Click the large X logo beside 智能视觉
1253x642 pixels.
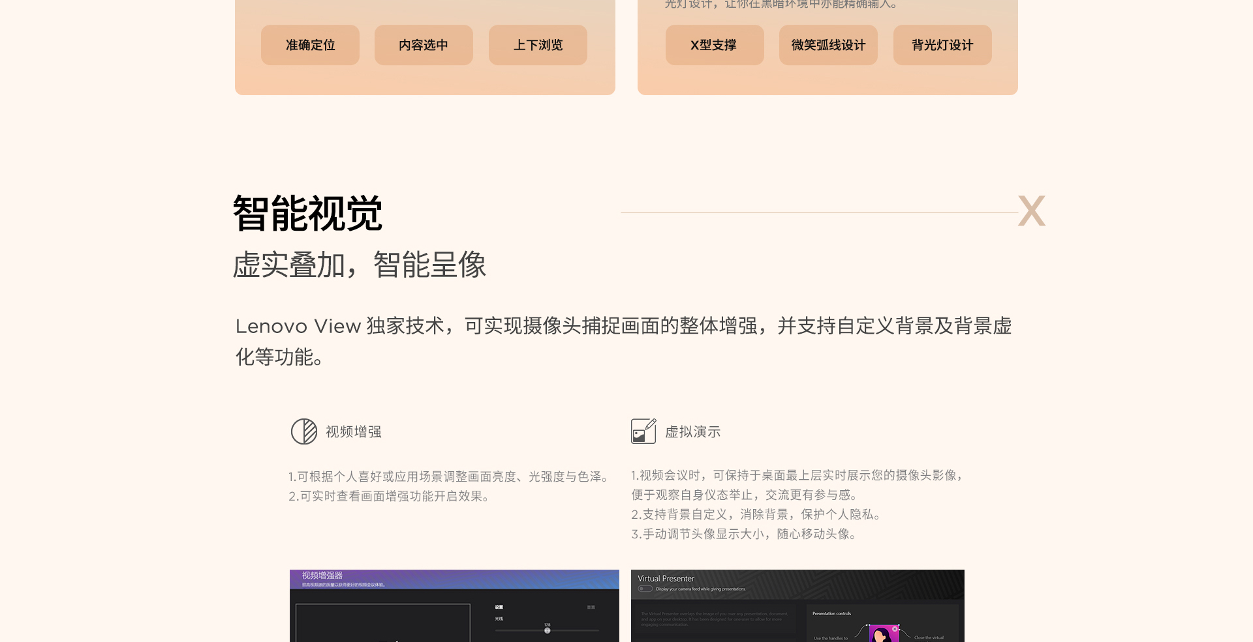point(1031,211)
